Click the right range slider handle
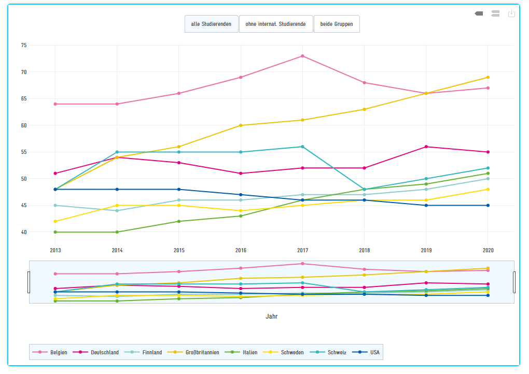This screenshot has height=374, width=529. click(x=514, y=282)
